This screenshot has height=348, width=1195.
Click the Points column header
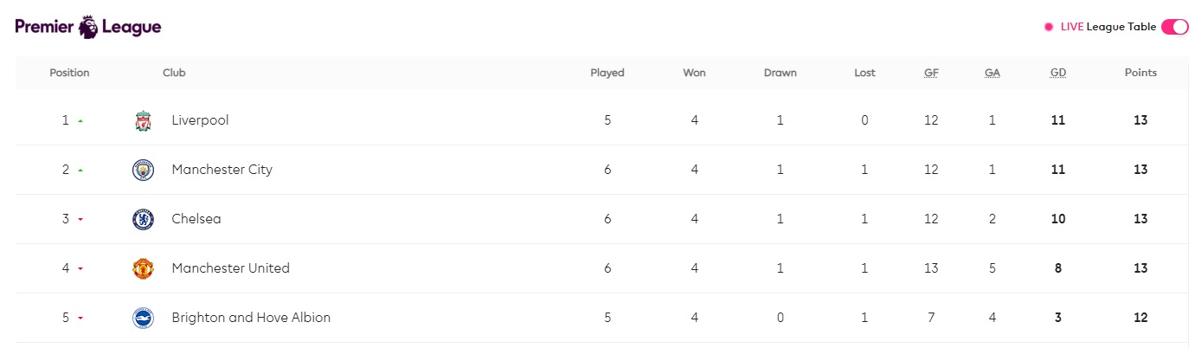pyautogui.click(x=1140, y=73)
